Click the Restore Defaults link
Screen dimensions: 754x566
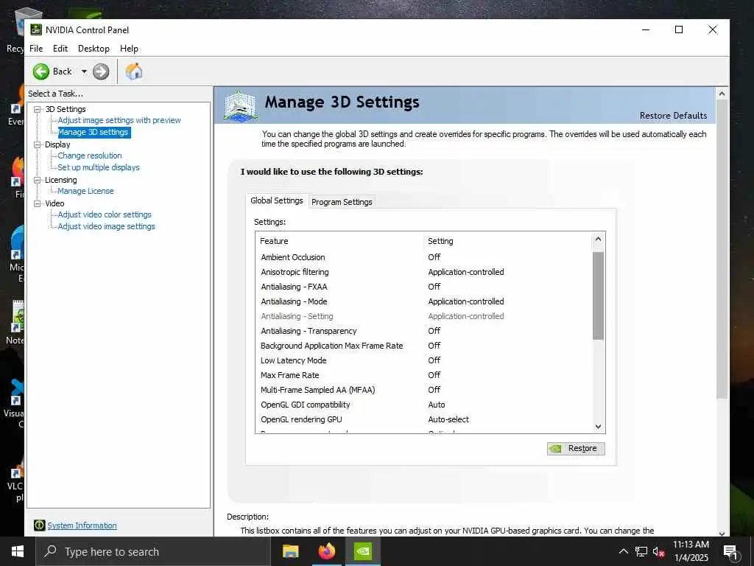click(x=673, y=116)
